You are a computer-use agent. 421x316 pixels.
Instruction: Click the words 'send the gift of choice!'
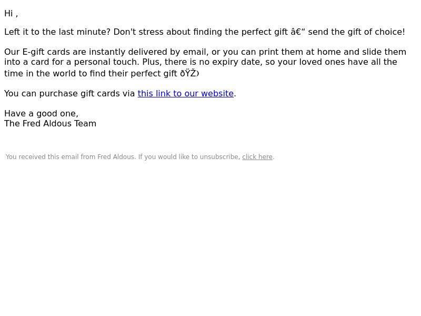click(x=357, y=32)
